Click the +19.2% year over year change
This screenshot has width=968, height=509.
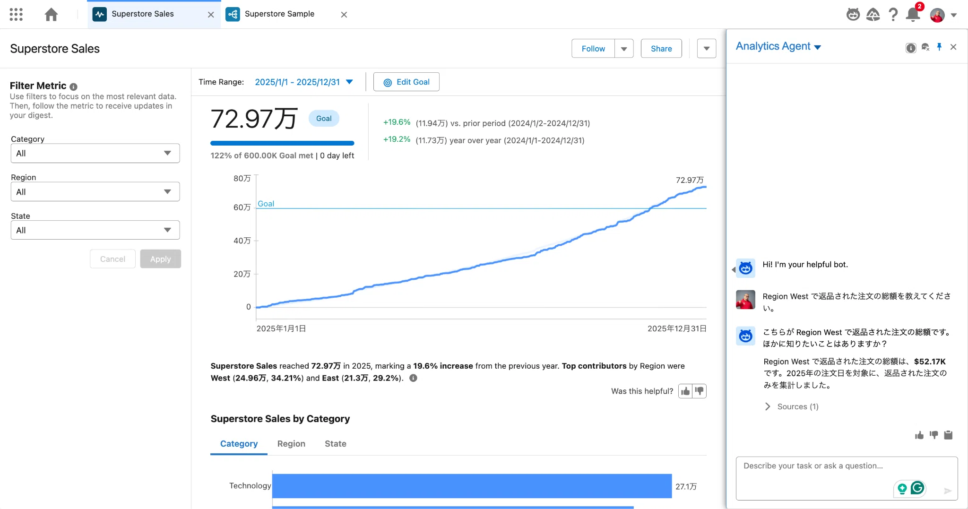[397, 139]
